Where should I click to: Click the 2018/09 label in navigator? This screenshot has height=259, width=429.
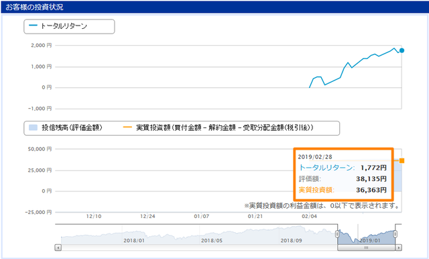click(291, 241)
